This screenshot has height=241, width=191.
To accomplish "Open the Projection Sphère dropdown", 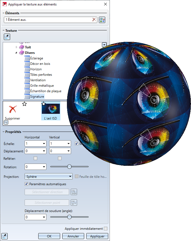I will [x=49, y=176].
